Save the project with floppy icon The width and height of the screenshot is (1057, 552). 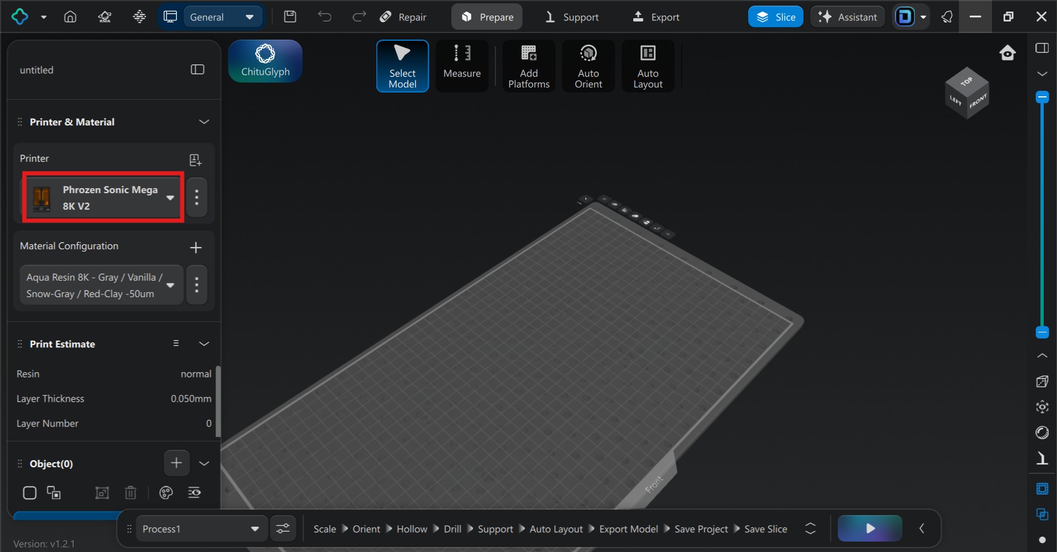(290, 17)
